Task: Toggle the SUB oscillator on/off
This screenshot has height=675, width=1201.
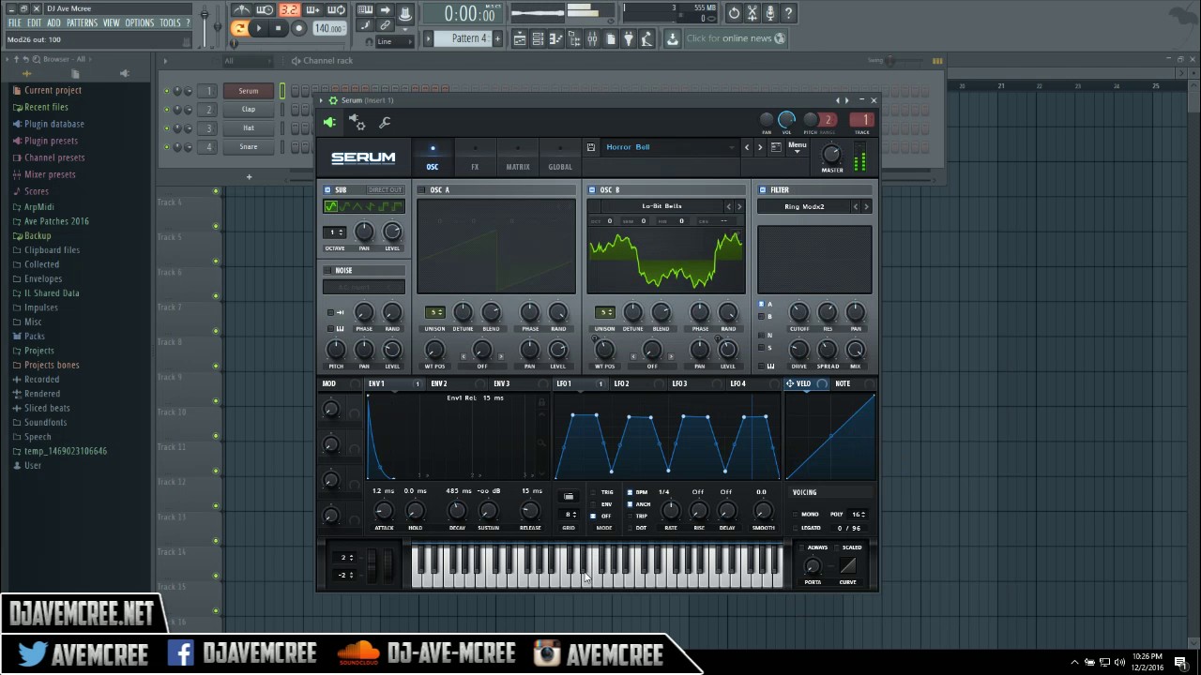Action: pyautogui.click(x=328, y=190)
